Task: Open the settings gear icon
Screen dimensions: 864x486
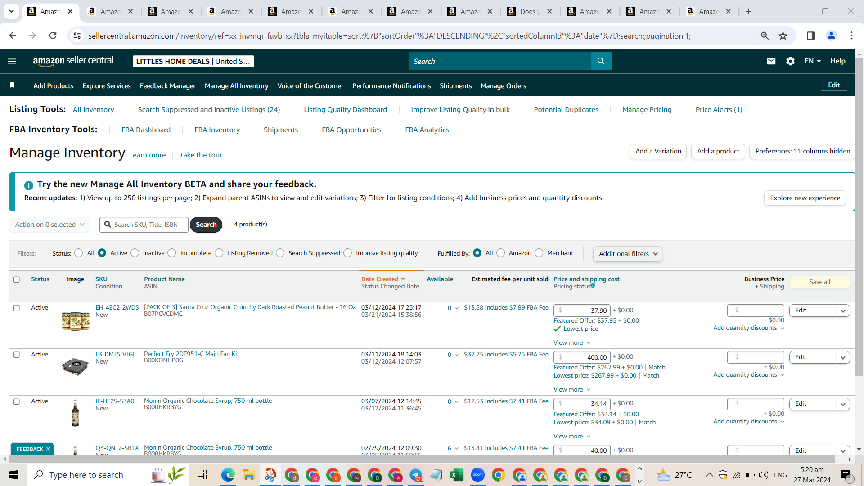Action: [x=790, y=61]
